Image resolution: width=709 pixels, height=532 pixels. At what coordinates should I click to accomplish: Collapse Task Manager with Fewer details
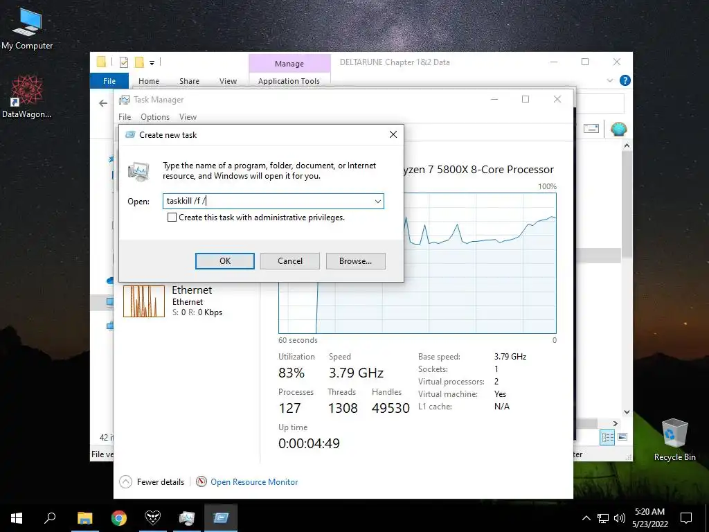tap(152, 482)
